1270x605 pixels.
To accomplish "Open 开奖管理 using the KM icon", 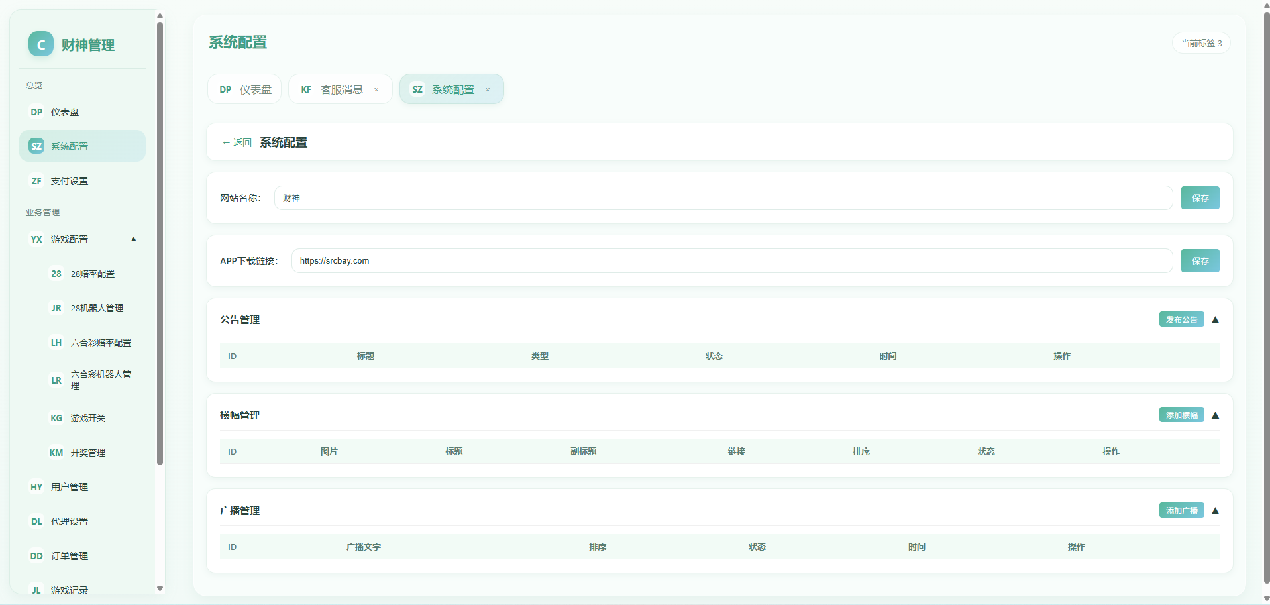I will click(56, 453).
